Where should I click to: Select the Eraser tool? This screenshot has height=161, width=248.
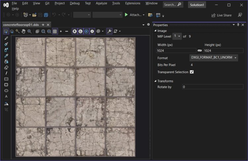pyautogui.click(x=6, y=67)
